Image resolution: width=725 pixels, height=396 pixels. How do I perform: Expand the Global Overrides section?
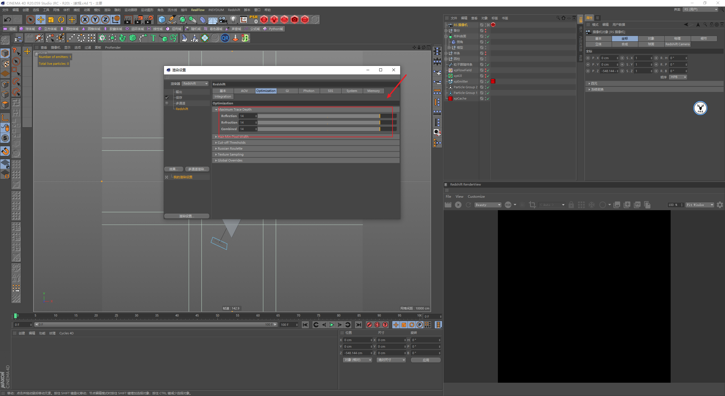pyautogui.click(x=230, y=160)
